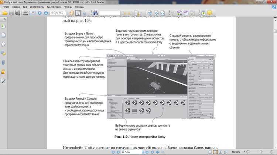Open the Вид menu
277x155 pixels.
tap(25, 7)
